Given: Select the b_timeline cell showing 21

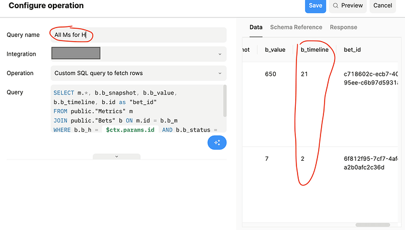Looking at the screenshot, I should (x=304, y=74).
